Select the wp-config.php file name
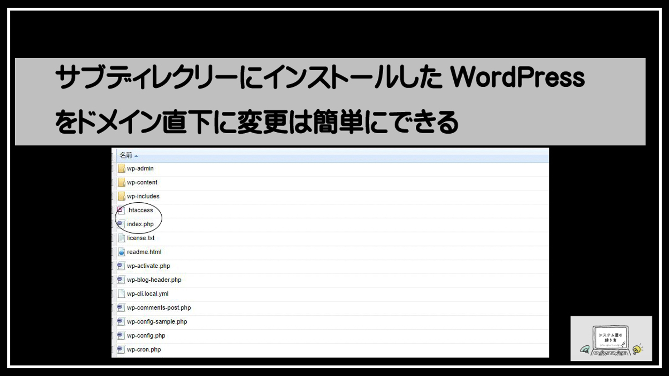669x376 pixels. [146, 336]
